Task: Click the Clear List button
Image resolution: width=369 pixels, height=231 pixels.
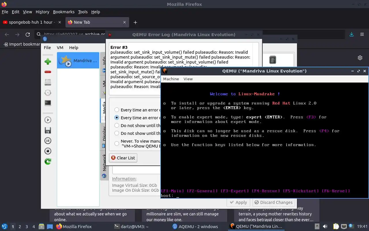Action: 123,158
